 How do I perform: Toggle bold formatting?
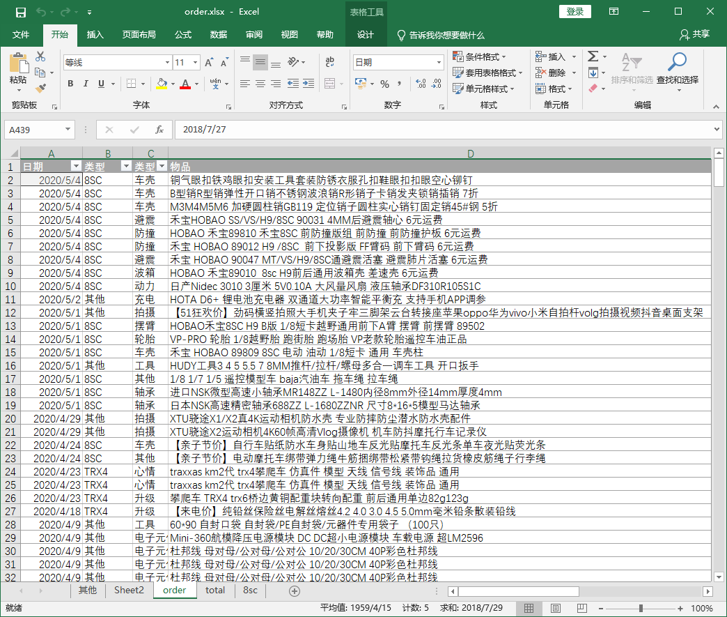coord(70,84)
